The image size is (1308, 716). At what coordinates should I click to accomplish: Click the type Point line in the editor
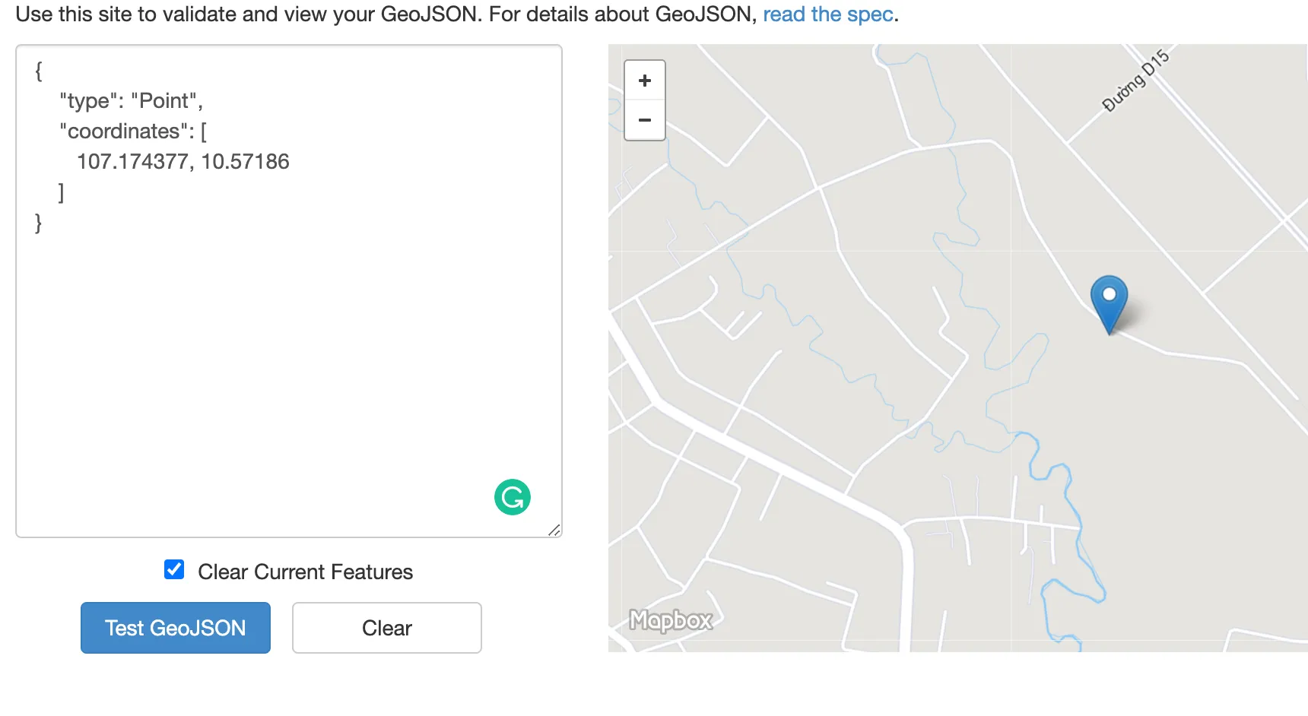129,100
